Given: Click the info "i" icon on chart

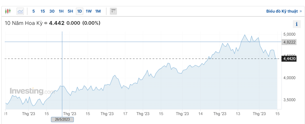Looking at the screenshot, I should [x=297, y=24].
